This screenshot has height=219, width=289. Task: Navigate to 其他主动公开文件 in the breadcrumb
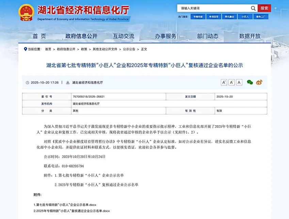pyautogui.click(x=105, y=49)
